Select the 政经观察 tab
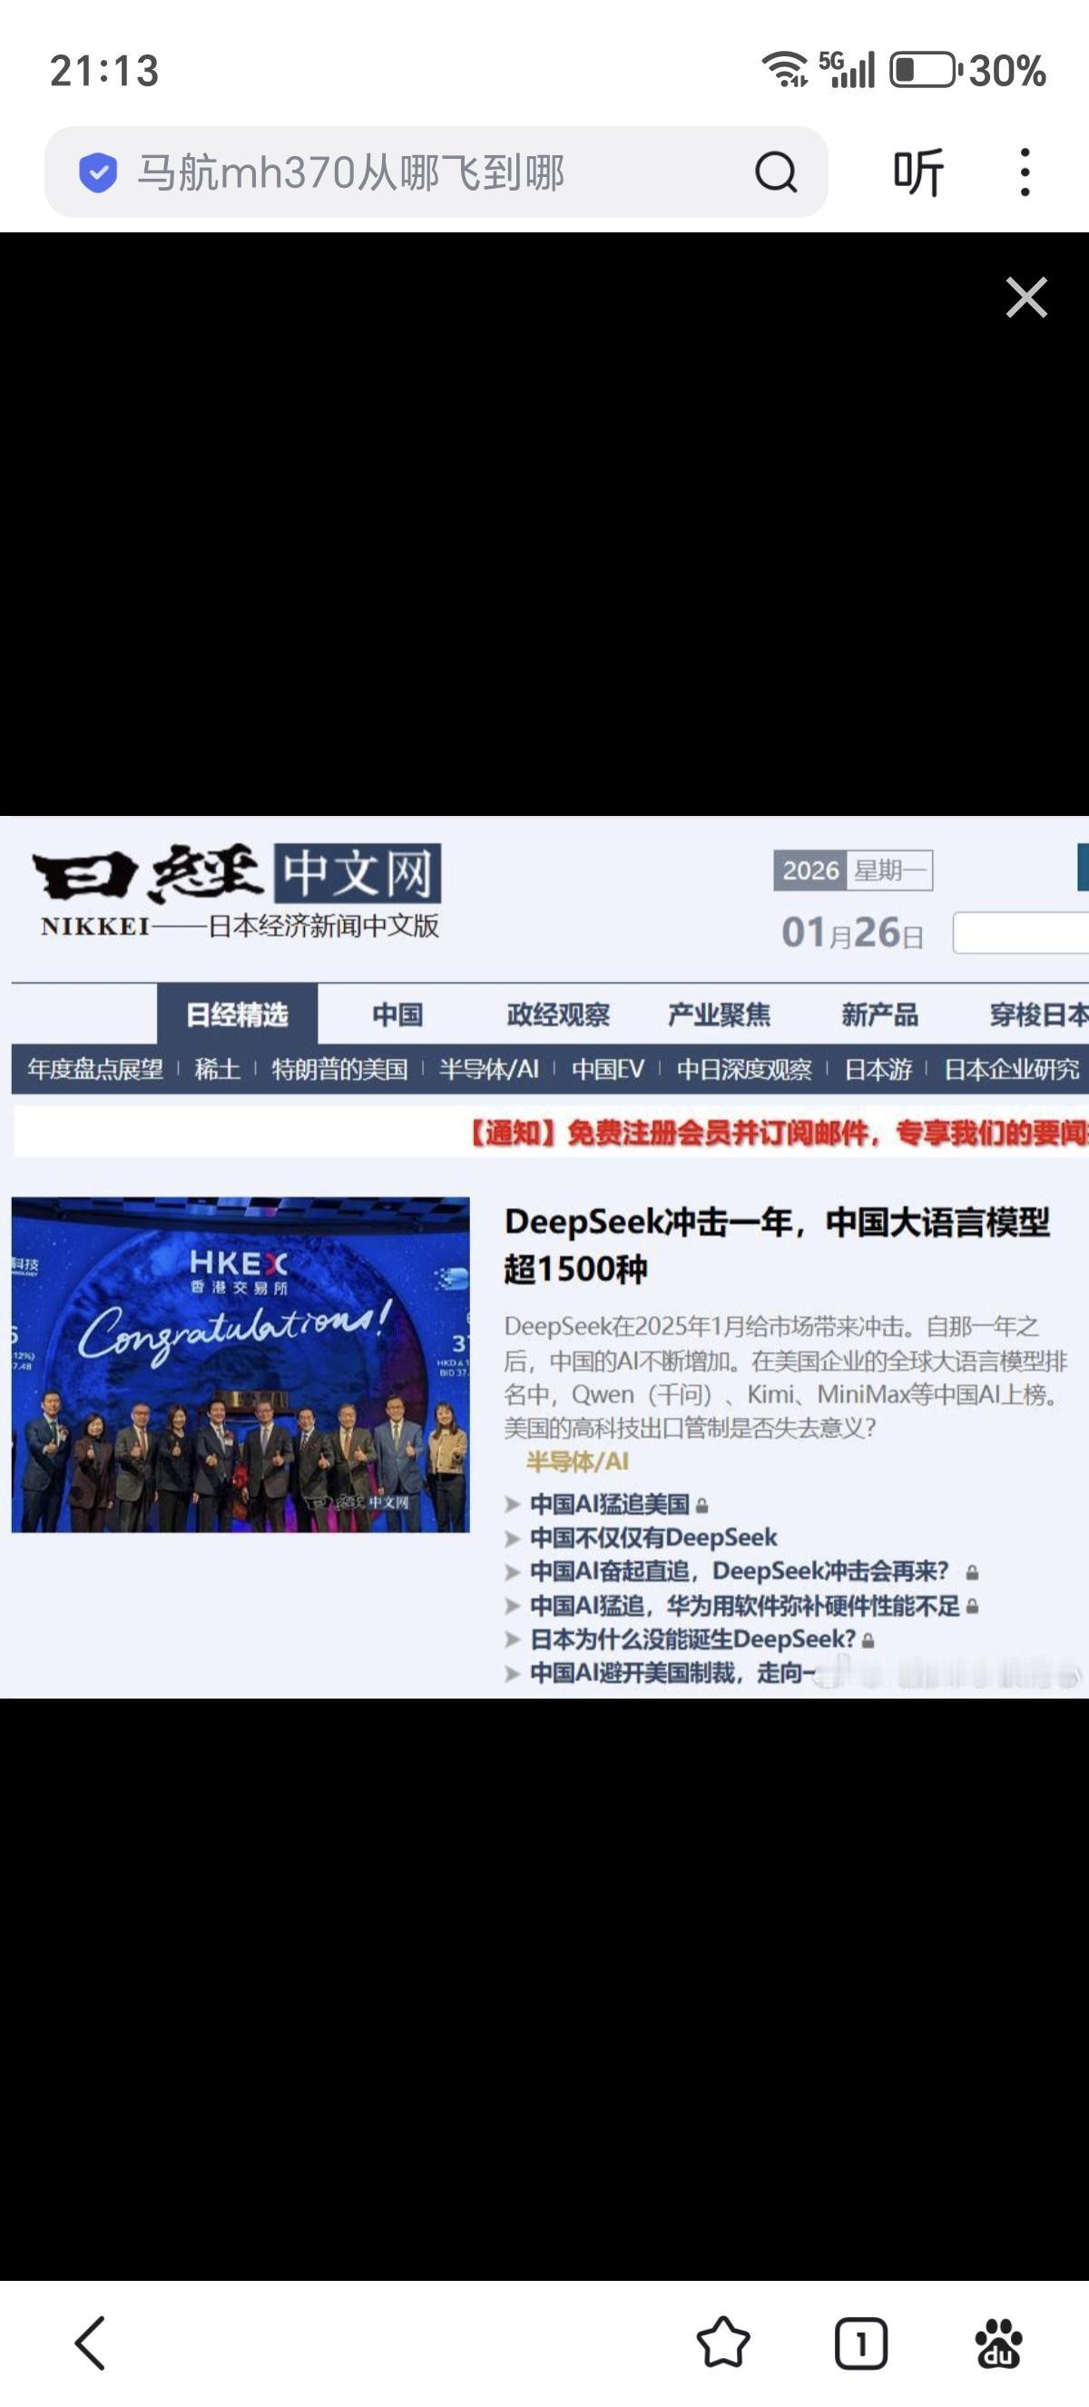 coord(558,1015)
